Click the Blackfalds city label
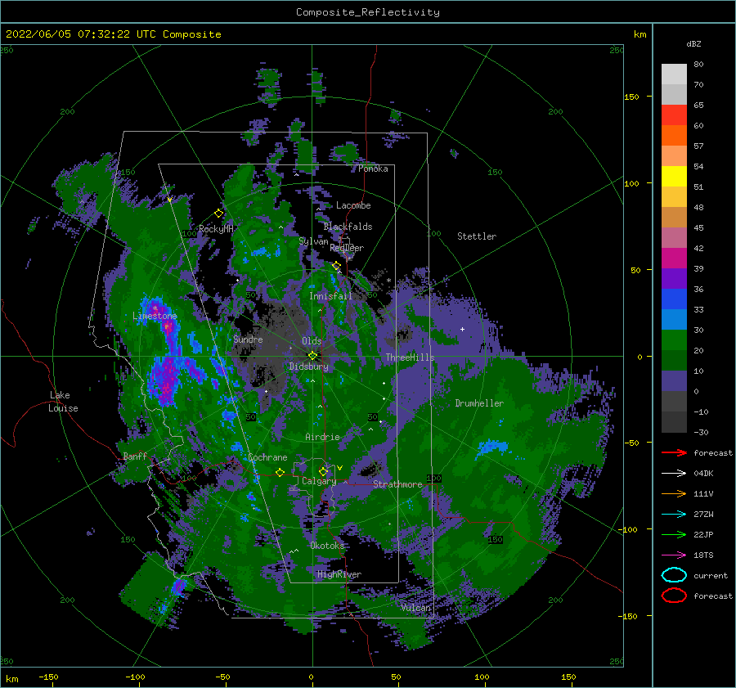 pyautogui.click(x=348, y=227)
